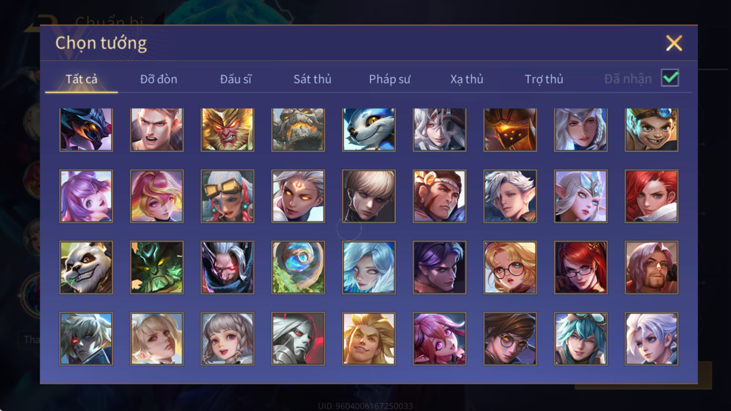The image size is (731, 411).
Task: Open the Sát thủ tab
Action: click(313, 79)
